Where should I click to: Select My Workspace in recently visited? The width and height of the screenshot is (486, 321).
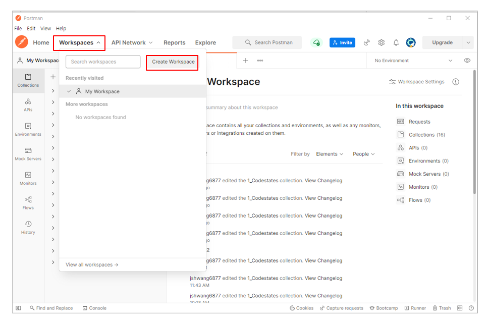[x=133, y=91]
